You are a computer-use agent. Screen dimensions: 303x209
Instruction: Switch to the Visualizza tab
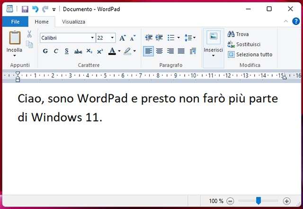tap(73, 22)
